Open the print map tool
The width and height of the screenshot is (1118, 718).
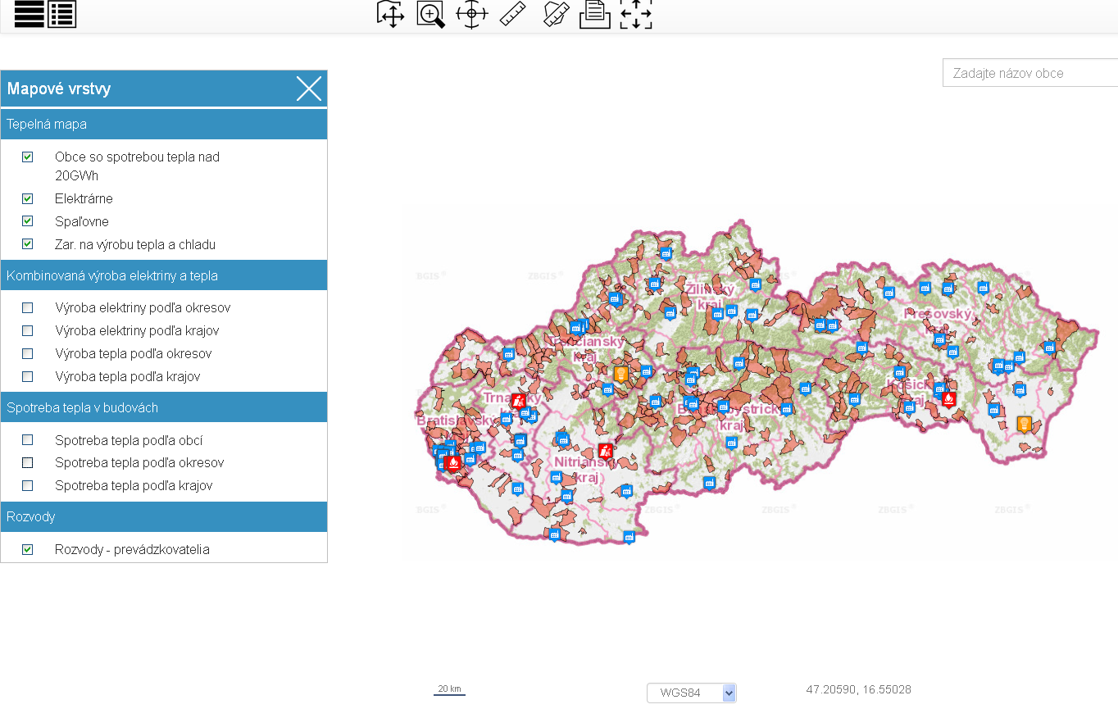point(595,14)
